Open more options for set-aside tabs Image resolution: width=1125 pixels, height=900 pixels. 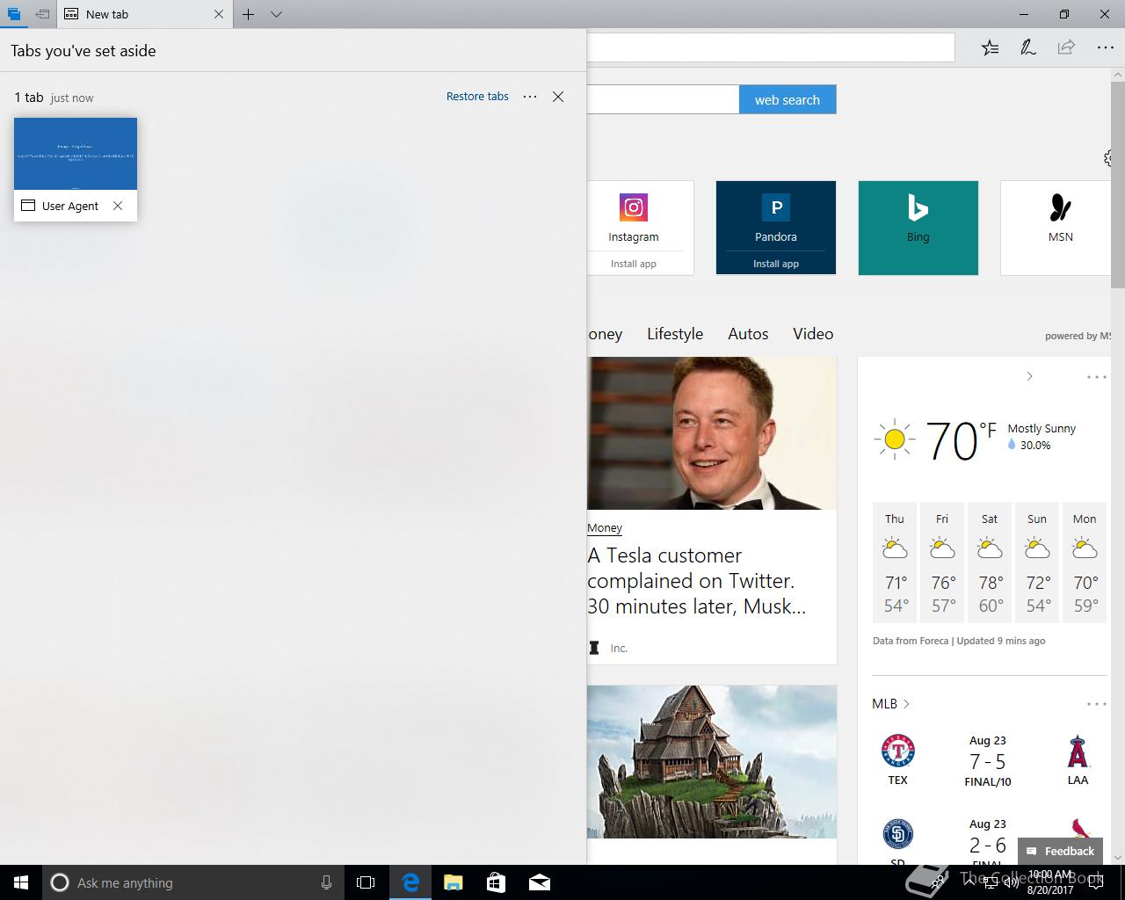tap(530, 97)
